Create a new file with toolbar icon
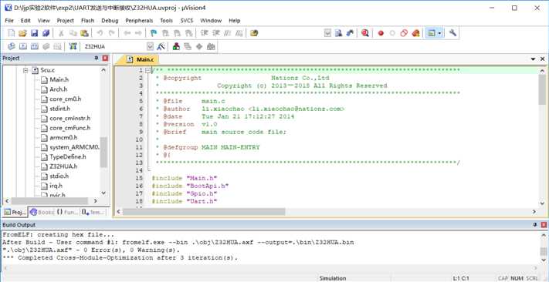 pos(12,33)
